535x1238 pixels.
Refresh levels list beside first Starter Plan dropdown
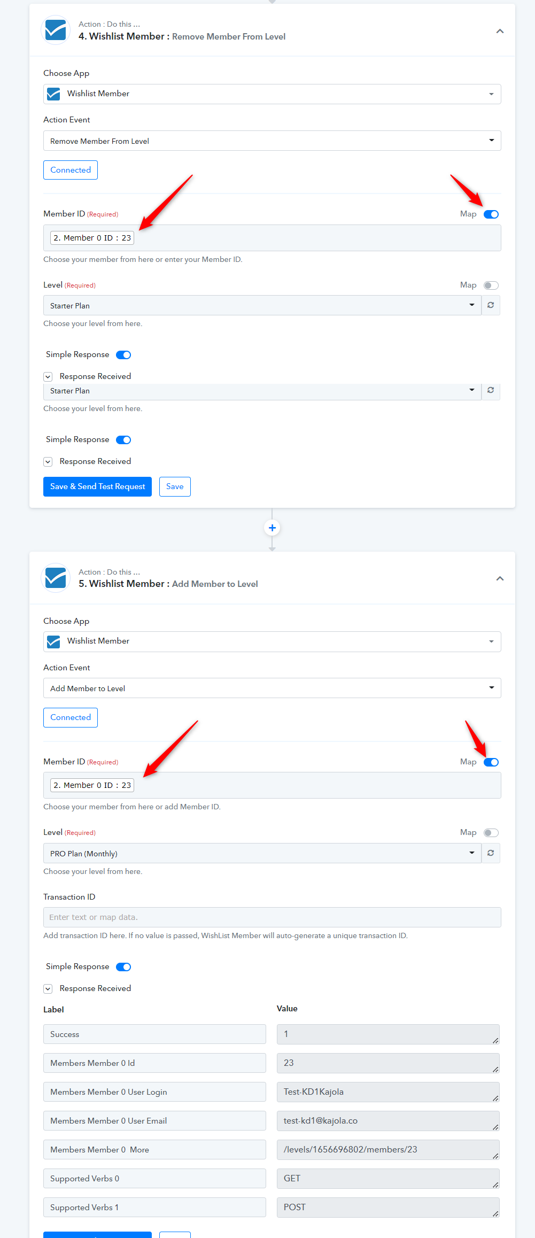point(491,305)
